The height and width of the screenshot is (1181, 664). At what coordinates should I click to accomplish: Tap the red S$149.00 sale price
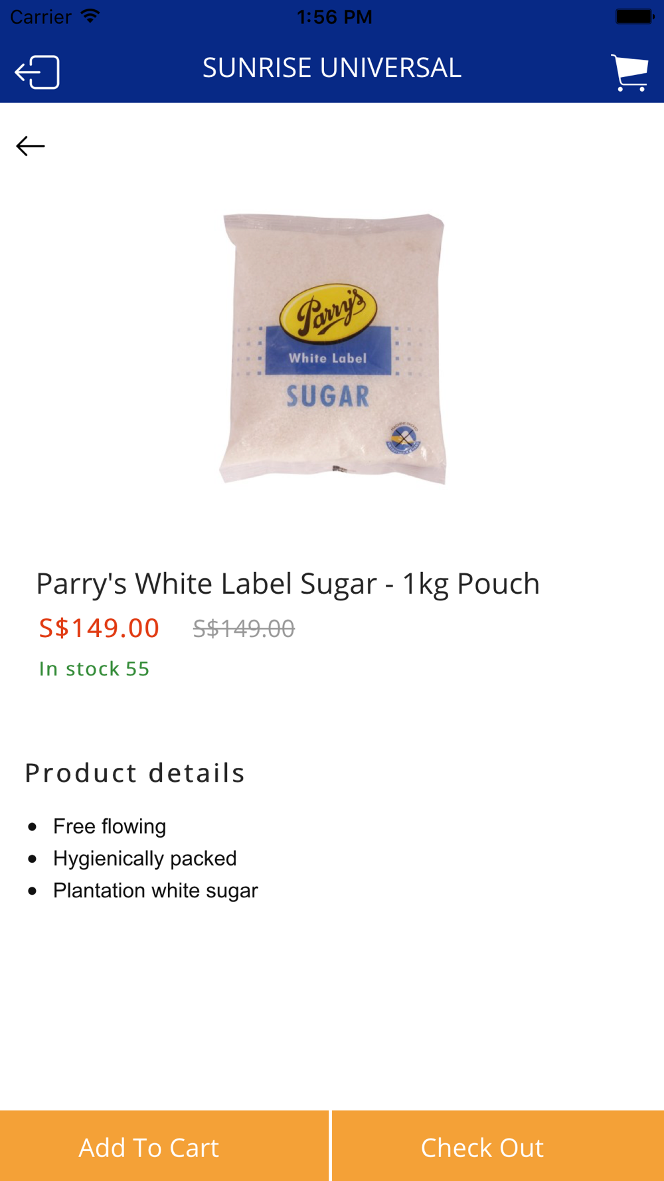point(99,628)
